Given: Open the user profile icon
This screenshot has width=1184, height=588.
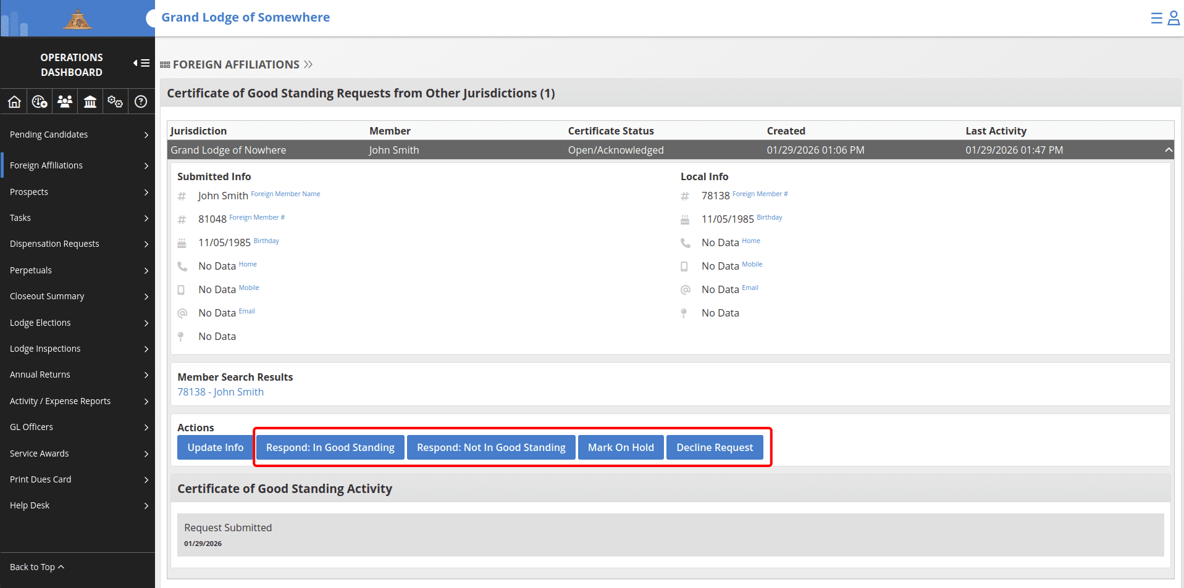Looking at the screenshot, I should coord(1174,18).
